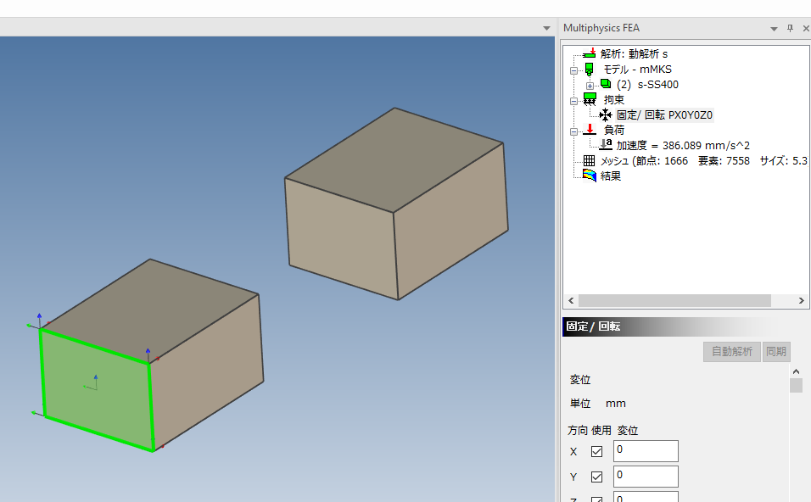Image resolution: width=811 pixels, height=502 pixels.
Task: Toggle the Y direction checkbox
Action: click(x=596, y=477)
